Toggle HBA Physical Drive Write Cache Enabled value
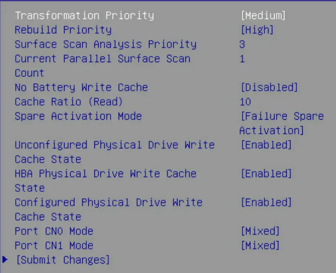This screenshot has width=336, height=273. point(266,174)
